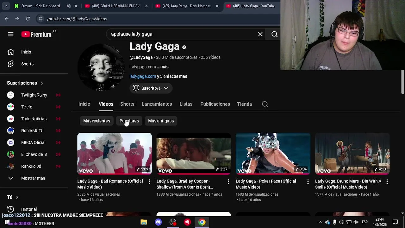Screen dimensions: 405x228
Task: Sort videos by Más recientes
Action: click(97, 121)
